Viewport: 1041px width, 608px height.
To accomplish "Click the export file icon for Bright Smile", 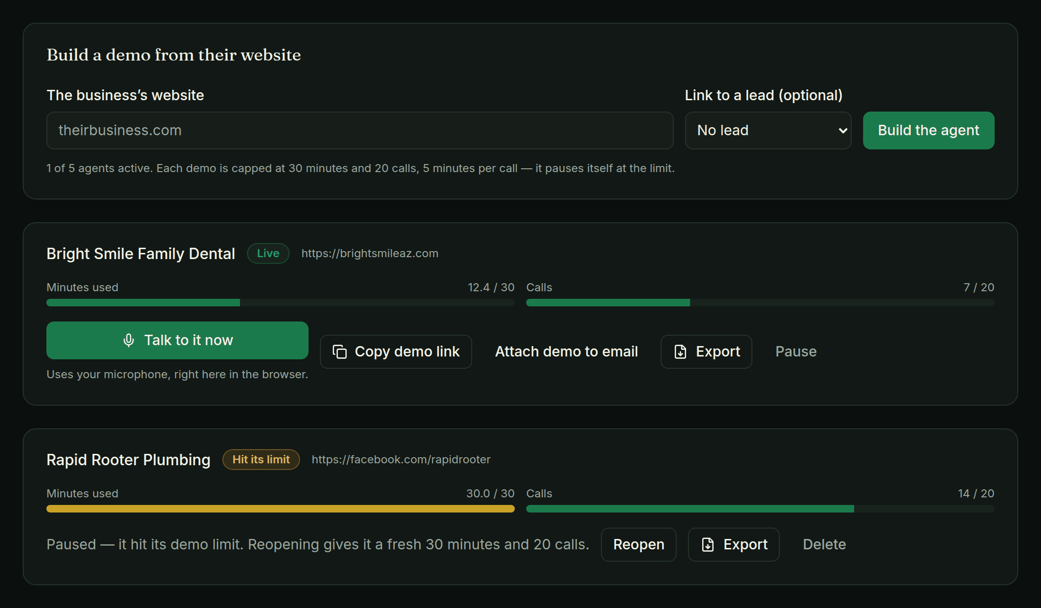I will click(x=680, y=352).
